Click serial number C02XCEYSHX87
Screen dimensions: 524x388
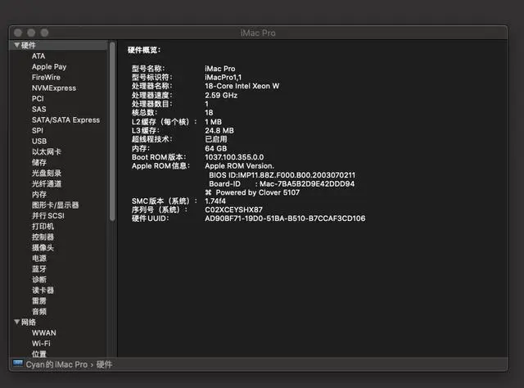tap(233, 210)
